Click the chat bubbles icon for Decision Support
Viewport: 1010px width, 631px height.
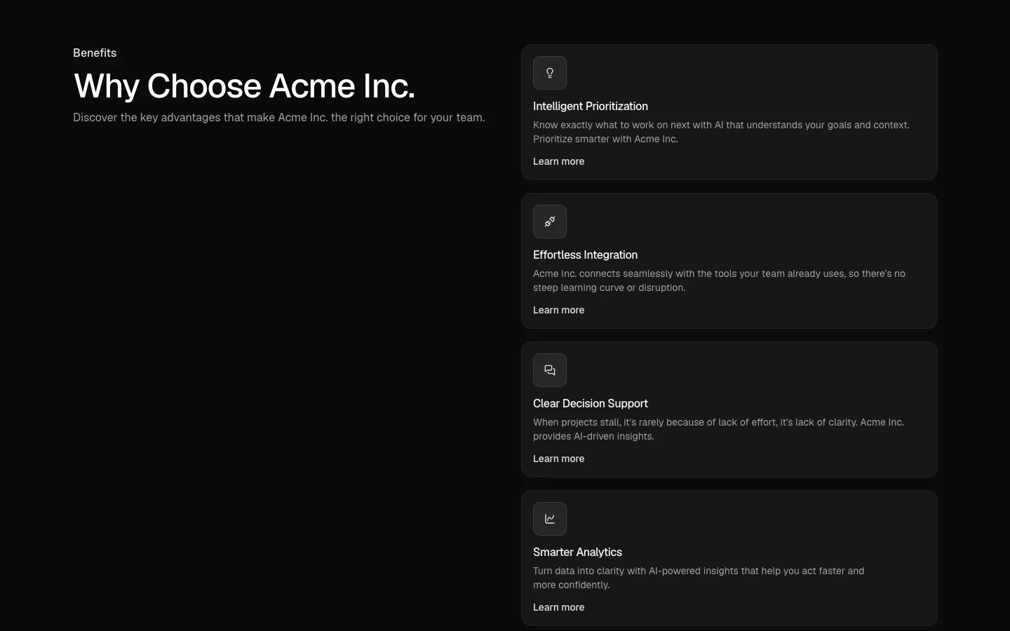[x=550, y=370]
